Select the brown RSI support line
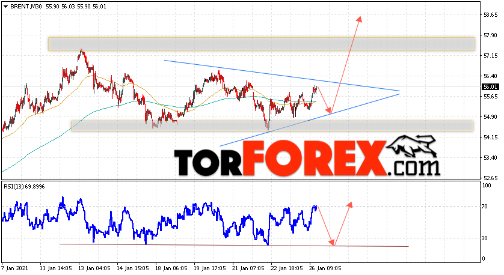Image resolution: width=504 pixels, height=275 pixels. point(234,245)
